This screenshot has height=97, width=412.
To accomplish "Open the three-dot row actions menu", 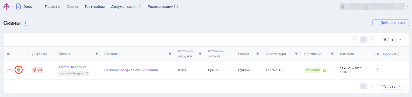I will point(378,70).
